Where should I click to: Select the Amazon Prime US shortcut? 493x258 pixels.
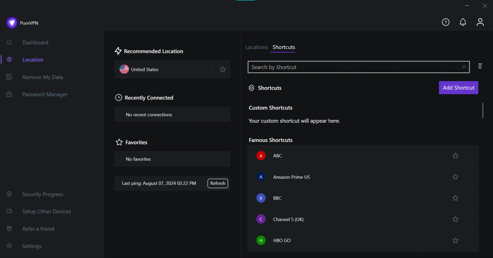point(291,177)
